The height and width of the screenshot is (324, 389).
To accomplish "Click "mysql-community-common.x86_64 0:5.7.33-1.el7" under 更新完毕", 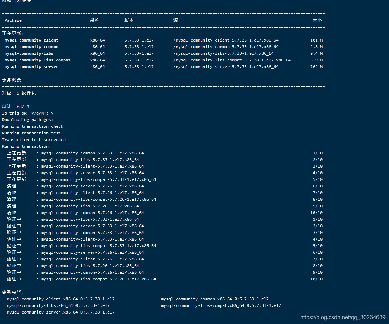I will (215, 299).
